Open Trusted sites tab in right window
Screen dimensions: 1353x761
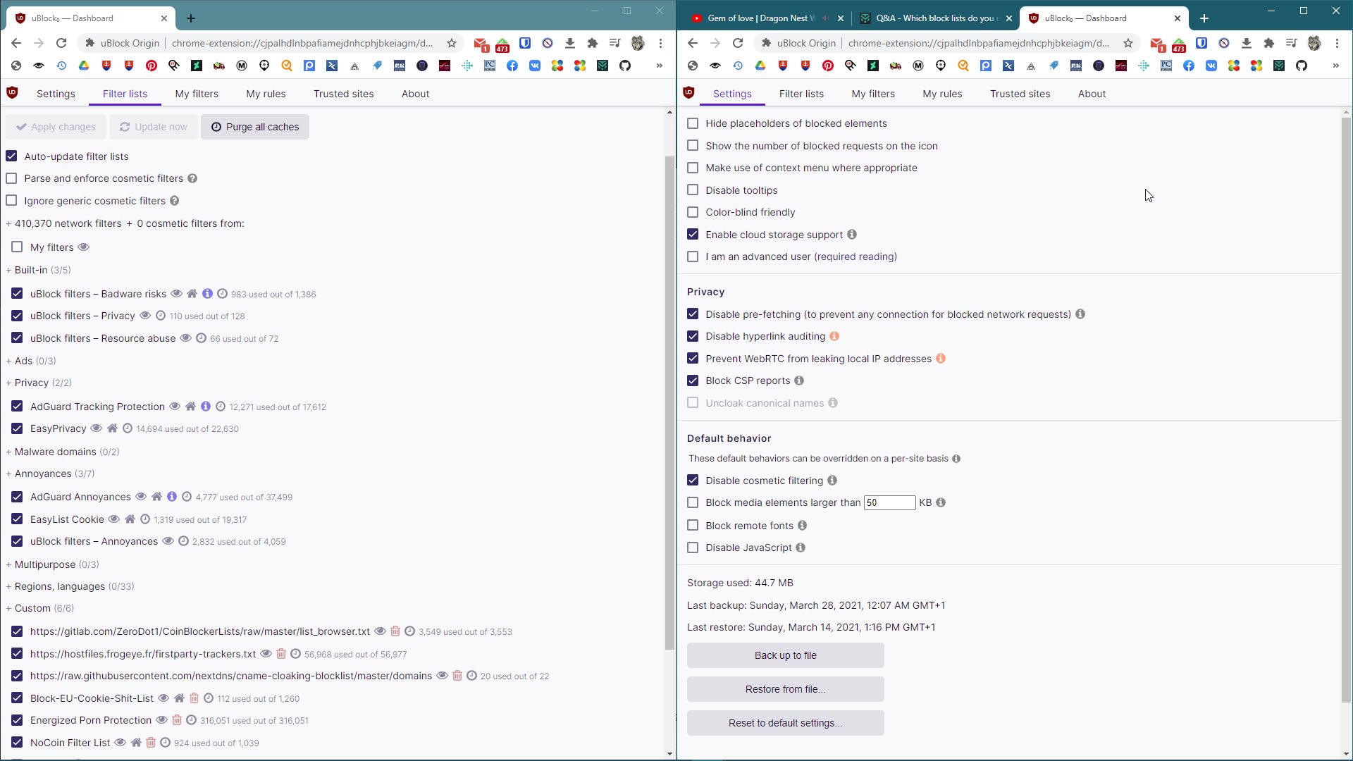pyautogui.click(x=1020, y=94)
